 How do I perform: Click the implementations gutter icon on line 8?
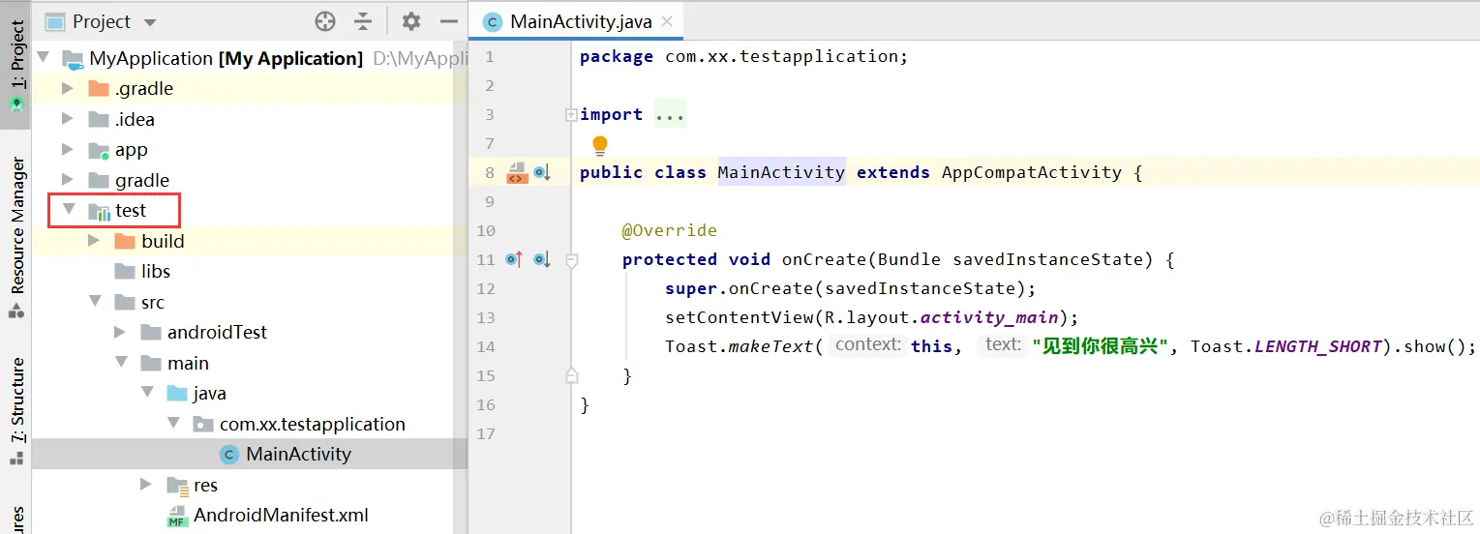pyautogui.click(x=542, y=173)
